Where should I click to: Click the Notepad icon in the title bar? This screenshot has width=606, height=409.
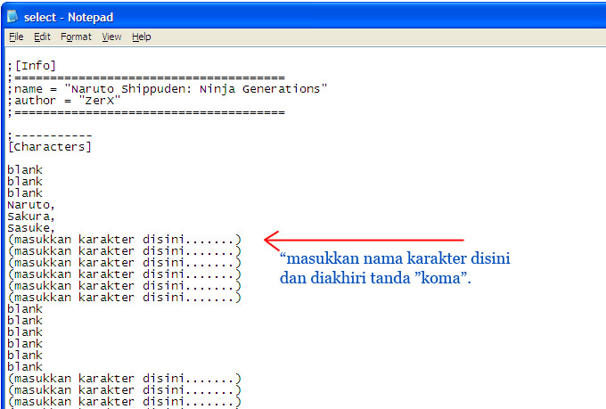12,17
